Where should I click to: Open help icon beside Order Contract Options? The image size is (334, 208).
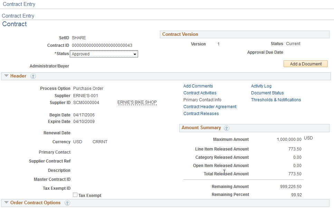pos(67,203)
